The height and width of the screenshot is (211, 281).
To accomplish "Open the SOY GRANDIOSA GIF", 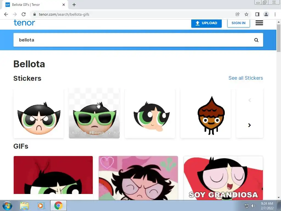I will coord(223,178).
